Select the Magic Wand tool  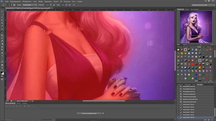(x=2, y=20)
